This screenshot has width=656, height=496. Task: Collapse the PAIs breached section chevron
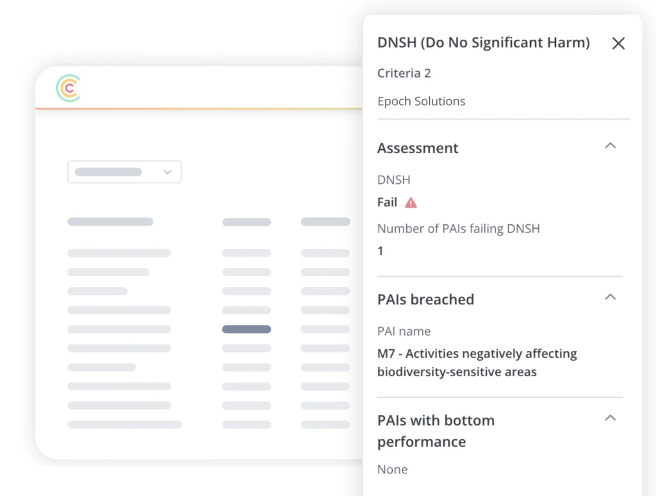tap(611, 297)
